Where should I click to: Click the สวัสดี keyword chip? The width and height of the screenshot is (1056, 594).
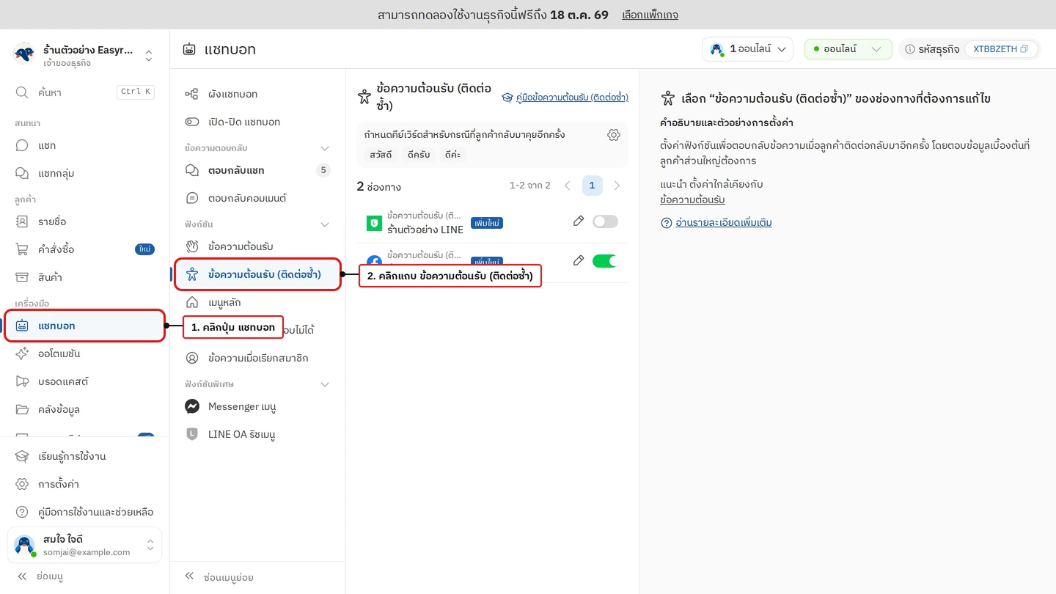click(381, 155)
